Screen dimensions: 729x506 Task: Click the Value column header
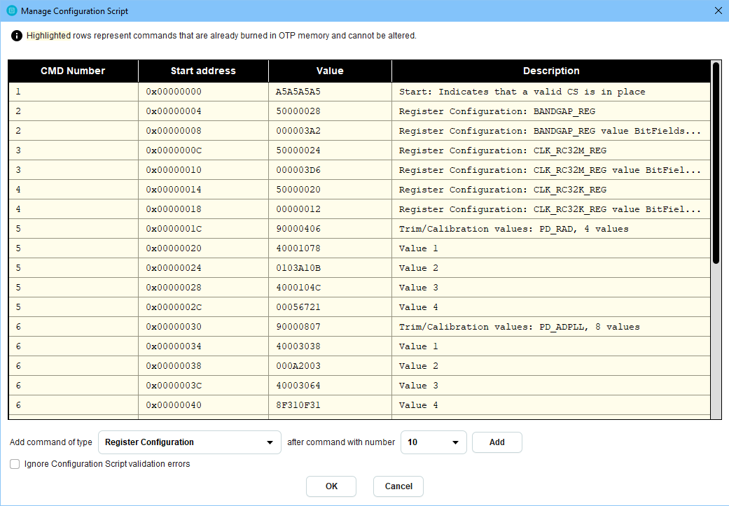click(330, 71)
